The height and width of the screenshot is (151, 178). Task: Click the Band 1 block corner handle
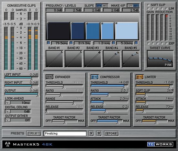(48, 23)
